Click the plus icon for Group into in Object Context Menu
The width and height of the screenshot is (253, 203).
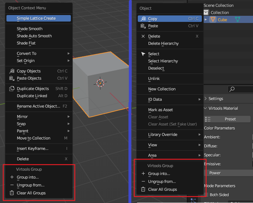12,177
